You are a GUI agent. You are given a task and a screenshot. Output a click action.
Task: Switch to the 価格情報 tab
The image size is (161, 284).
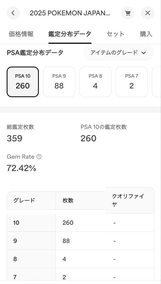coord(20,34)
